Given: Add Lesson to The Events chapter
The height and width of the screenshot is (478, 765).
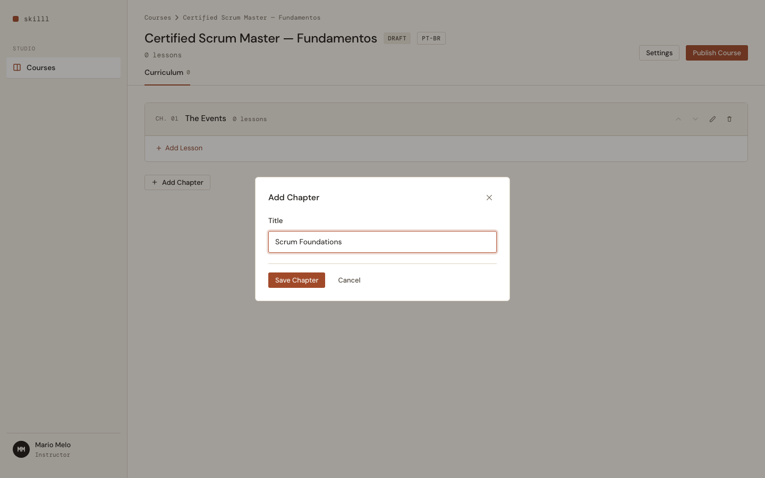Looking at the screenshot, I should (x=179, y=148).
